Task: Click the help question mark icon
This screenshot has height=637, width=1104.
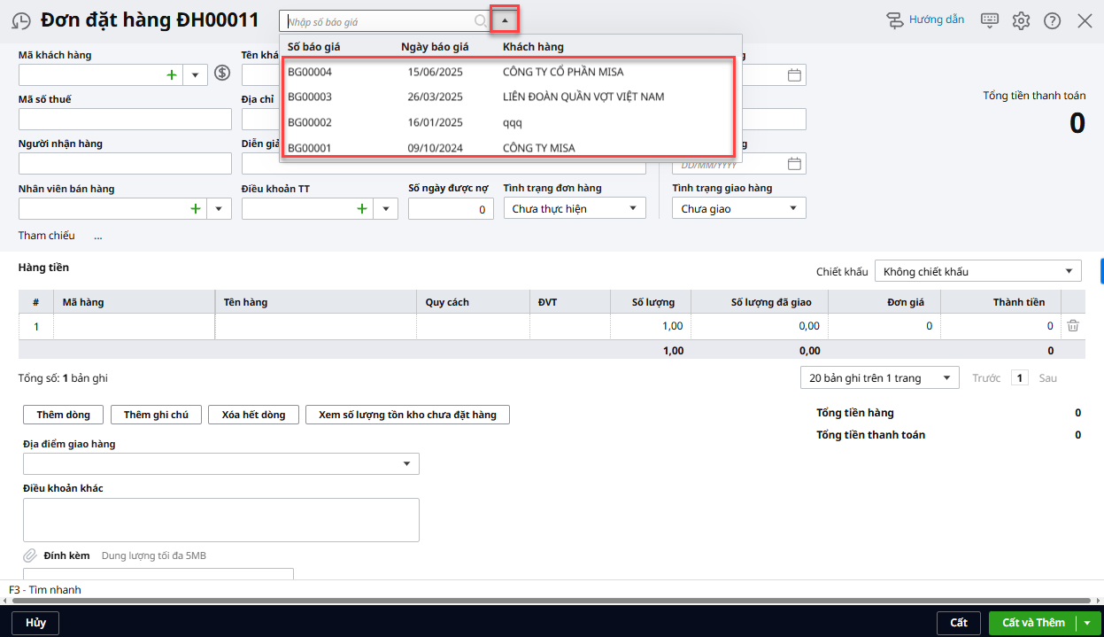Action: (1052, 20)
